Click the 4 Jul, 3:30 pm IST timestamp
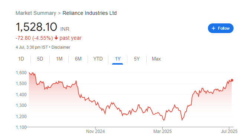This screenshot has width=251, height=140. [x=32, y=48]
